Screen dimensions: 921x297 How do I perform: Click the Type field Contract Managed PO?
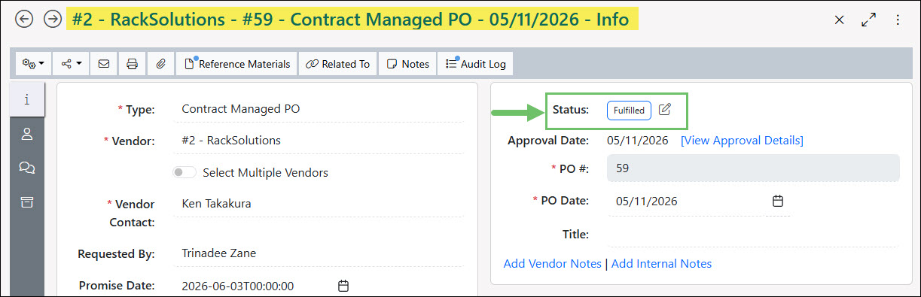tap(319, 109)
